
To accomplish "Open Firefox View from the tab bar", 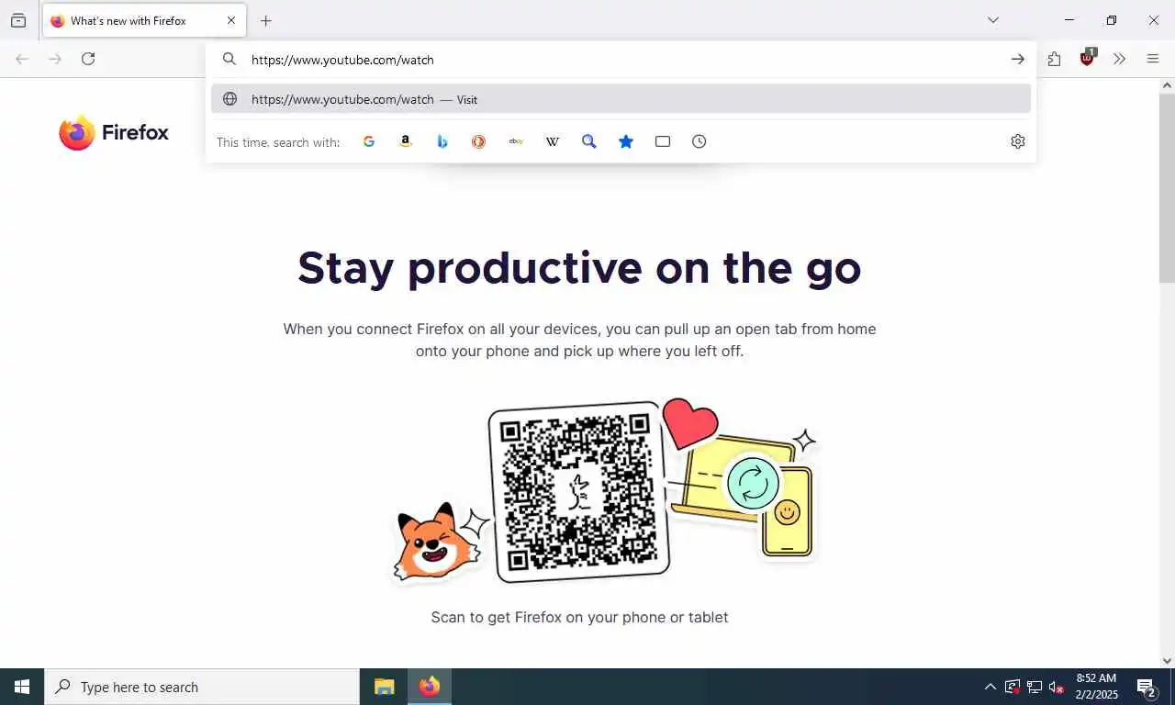I will click(18, 20).
